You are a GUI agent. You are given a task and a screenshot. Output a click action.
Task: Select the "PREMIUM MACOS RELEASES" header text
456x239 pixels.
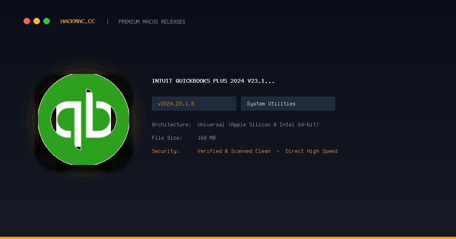tap(152, 22)
